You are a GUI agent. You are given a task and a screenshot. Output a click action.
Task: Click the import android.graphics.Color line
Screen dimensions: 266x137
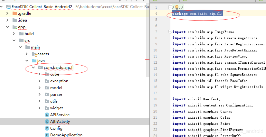(202, 117)
